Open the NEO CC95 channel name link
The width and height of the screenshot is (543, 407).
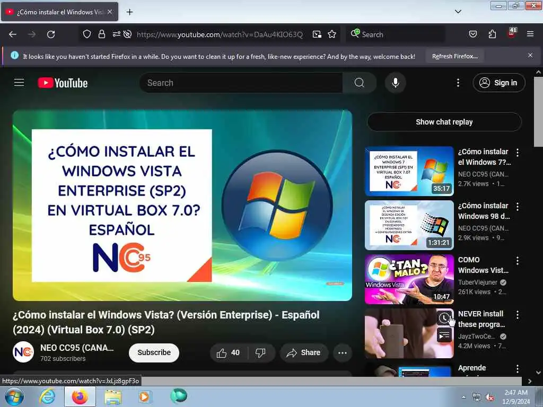pyautogui.click(x=77, y=348)
